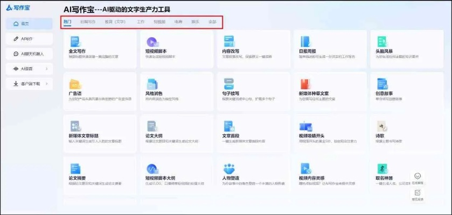Open the 日报周报 notebook icon
Screen dimensions: 452x215
tap(305, 42)
